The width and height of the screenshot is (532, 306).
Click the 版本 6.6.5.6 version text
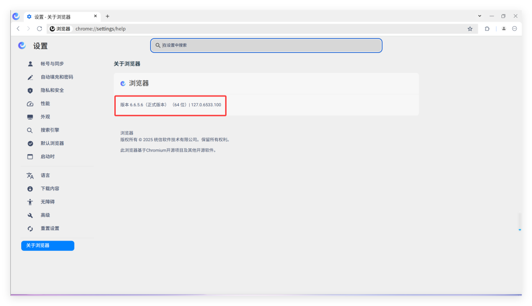170,105
